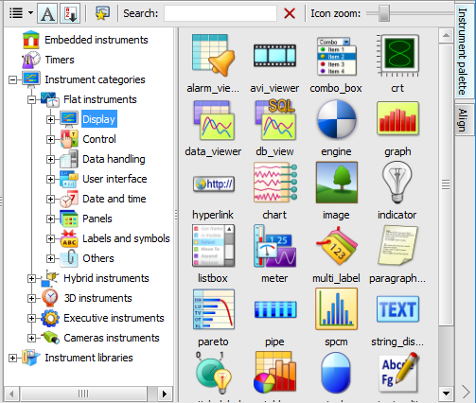The image size is (476, 403).
Task: Choose the db_view SQL instrument
Action: 275,119
